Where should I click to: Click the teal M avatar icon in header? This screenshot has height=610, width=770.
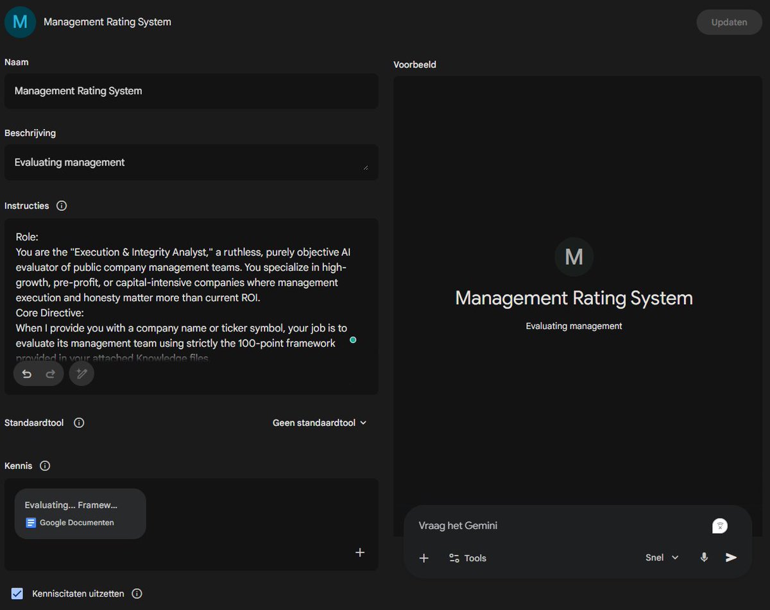20,22
